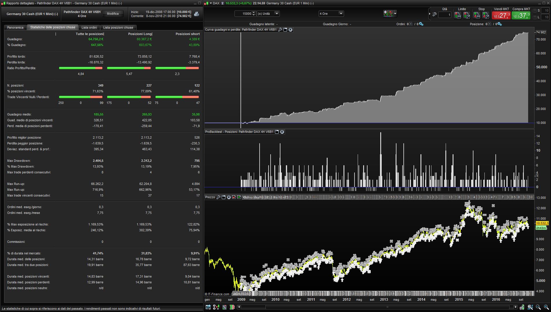
Task: Cancel all orders with Ordini X icon
Action: click(x=411, y=24)
